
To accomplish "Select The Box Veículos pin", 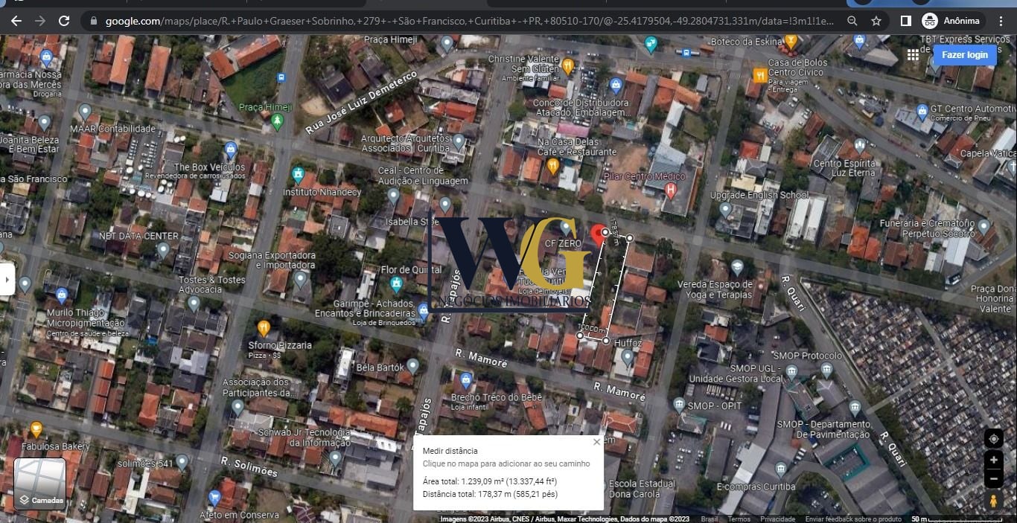I will [x=231, y=150].
